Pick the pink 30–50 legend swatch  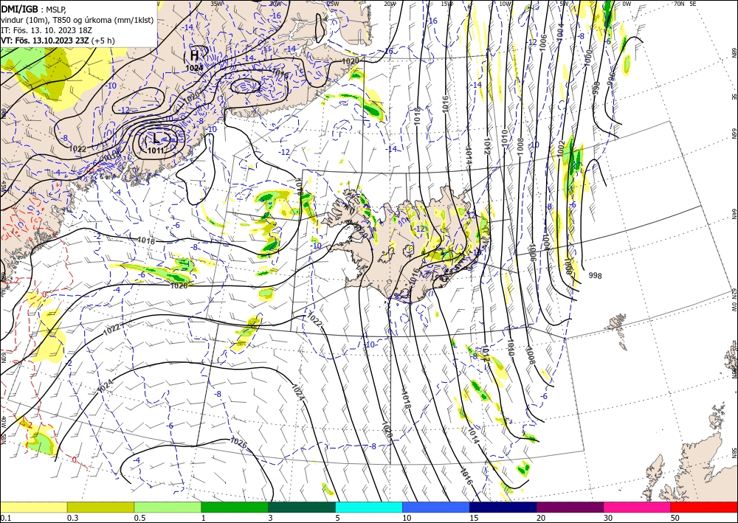click(x=638, y=507)
